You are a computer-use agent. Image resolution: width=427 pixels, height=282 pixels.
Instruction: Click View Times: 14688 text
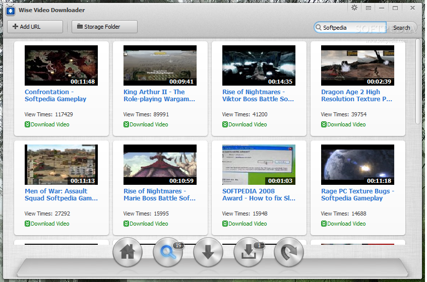(344, 214)
